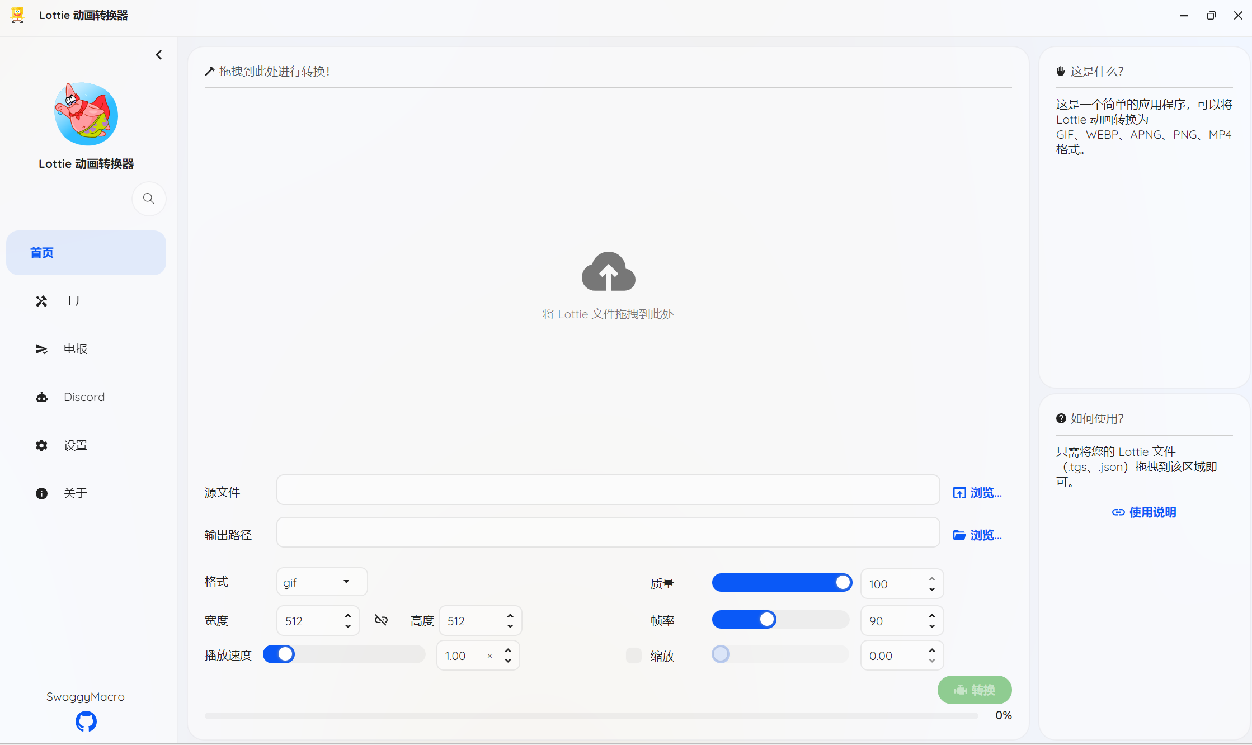
Task: Toggle the width-height aspect link icon
Action: [x=381, y=620]
